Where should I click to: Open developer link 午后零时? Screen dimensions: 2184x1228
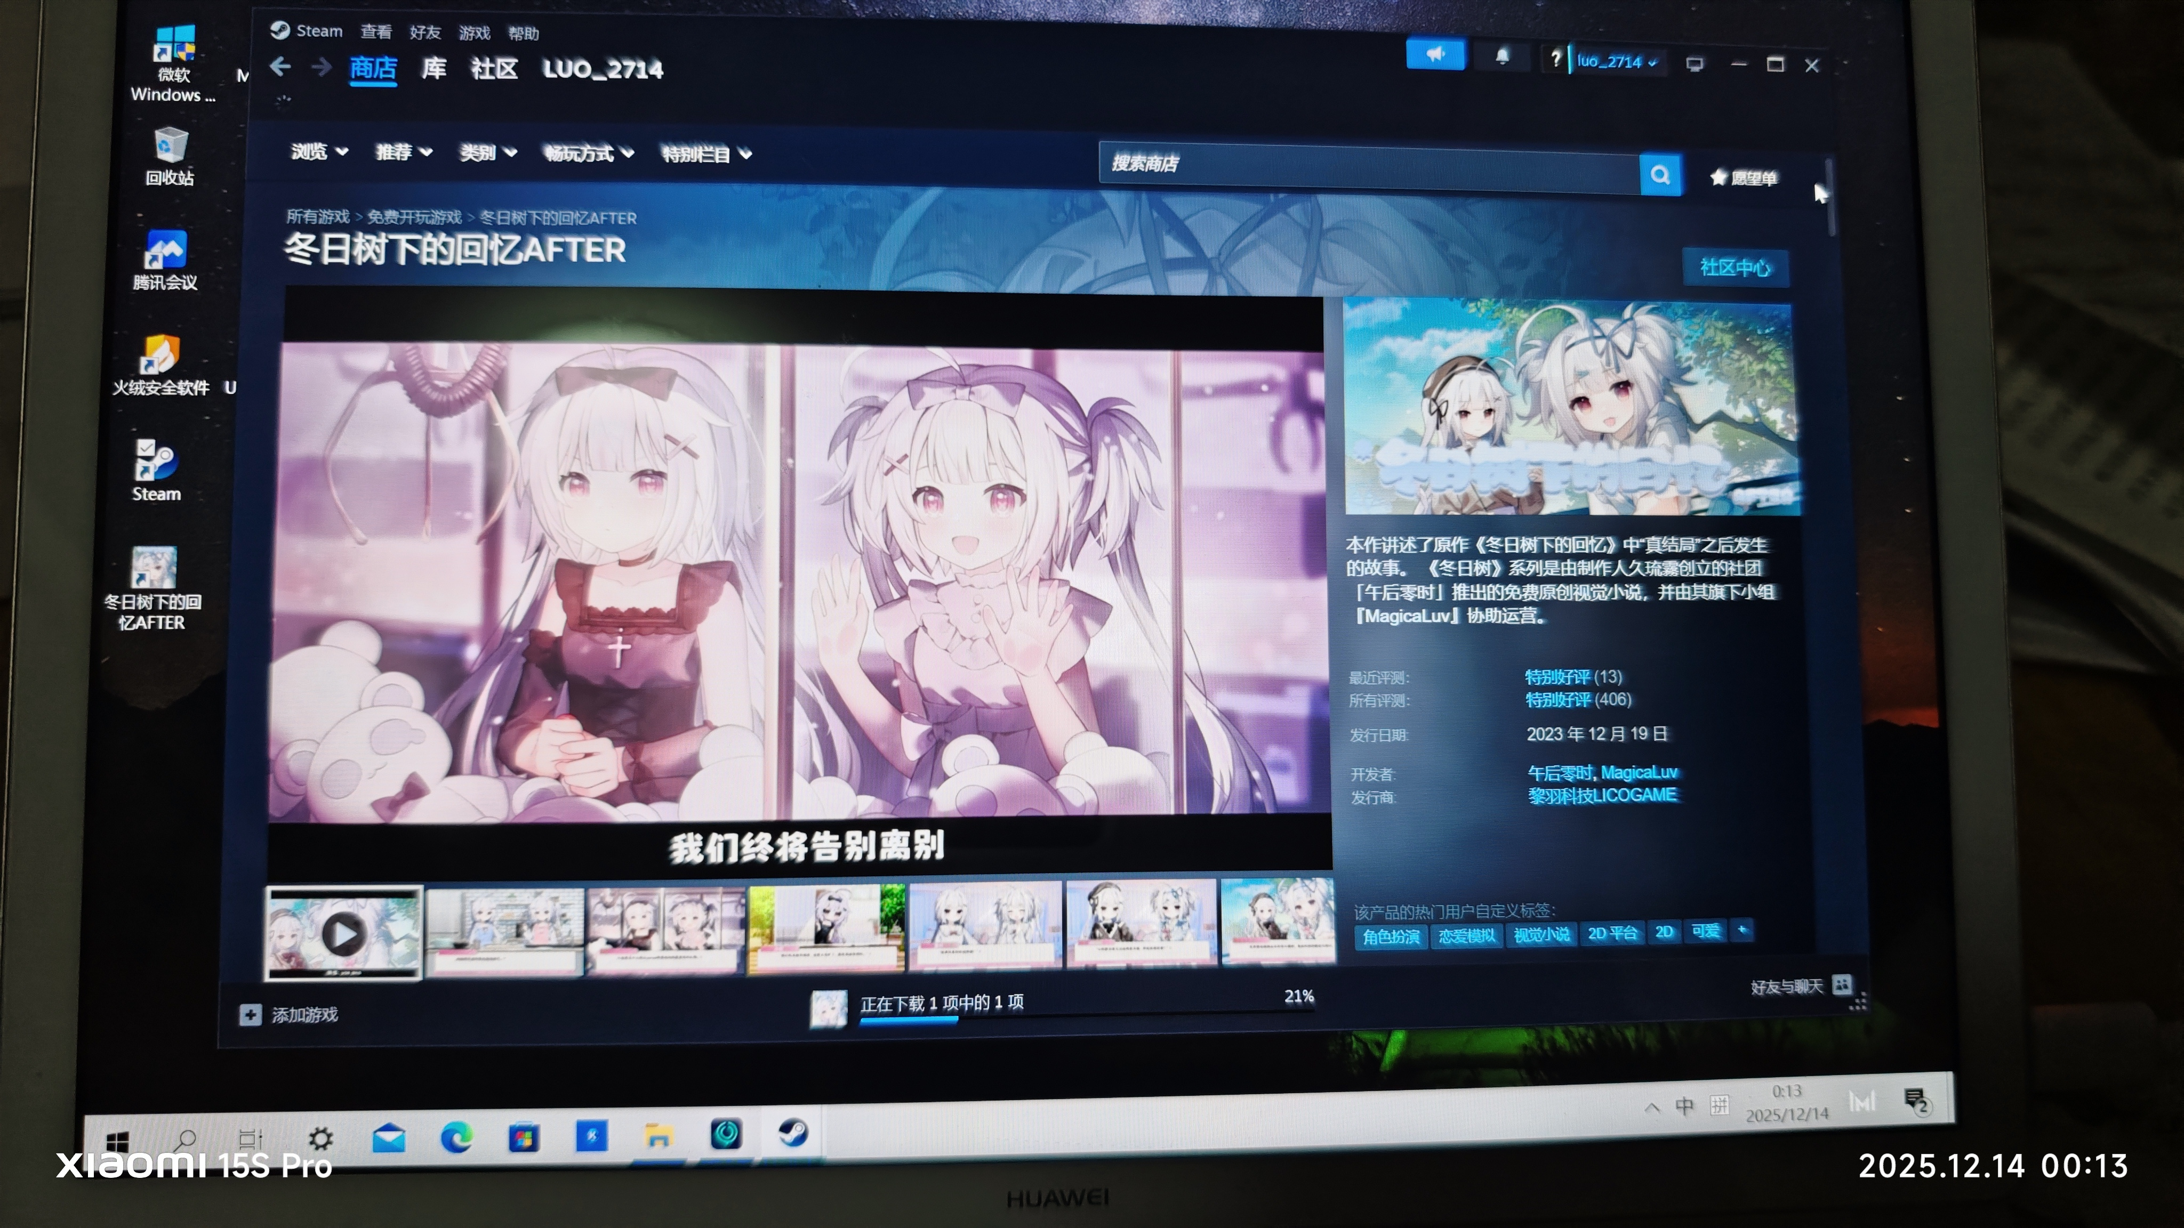click(1560, 773)
